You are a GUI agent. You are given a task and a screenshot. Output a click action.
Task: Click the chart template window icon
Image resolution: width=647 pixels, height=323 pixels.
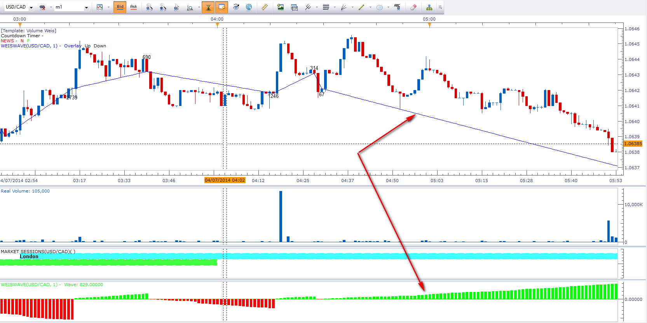click(294, 7)
